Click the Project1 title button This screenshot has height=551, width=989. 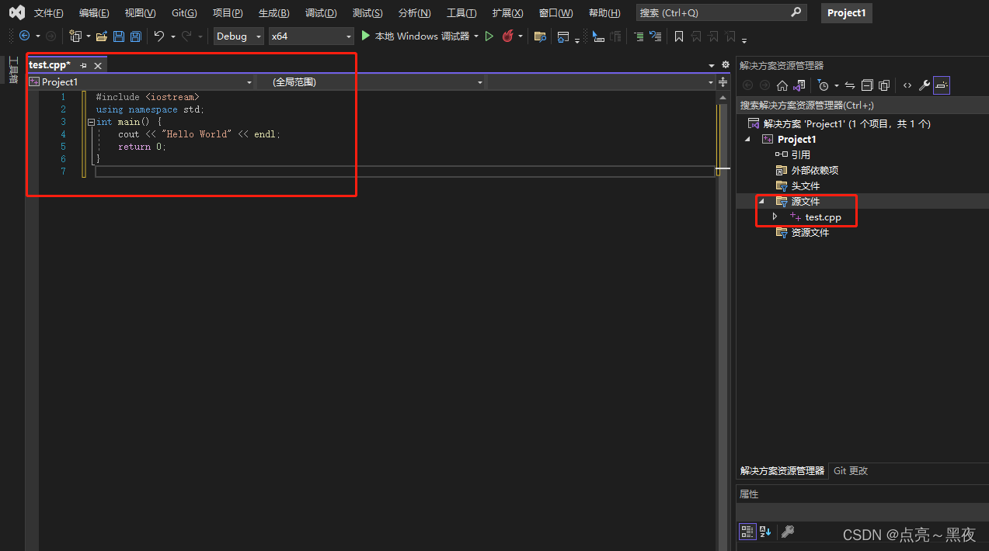[x=846, y=13]
